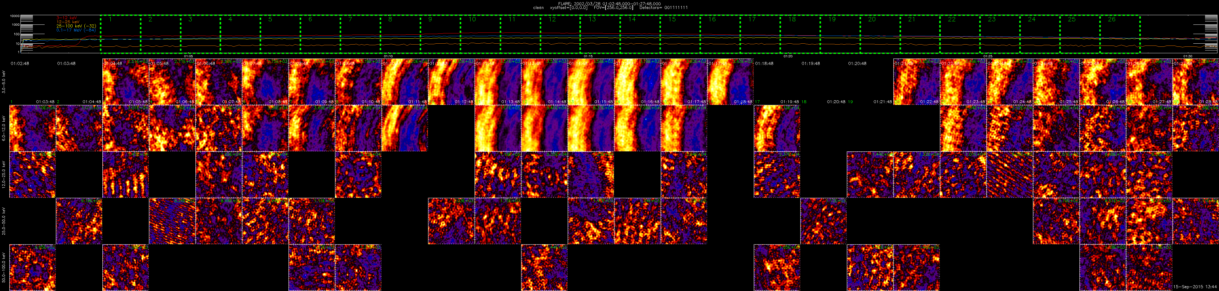Select time interval 19 marker in light curve

point(832,20)
